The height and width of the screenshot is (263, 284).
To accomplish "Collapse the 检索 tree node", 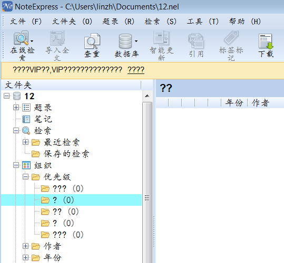I will [16, 131].
